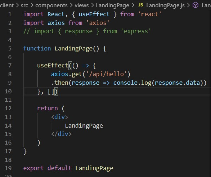Image resolution: width=211 pixels, height=177 pixels.
Task: Click the cube symbol icon in breadcrumb
Action: point(196,5)
